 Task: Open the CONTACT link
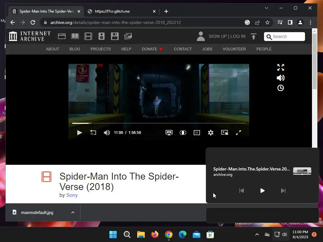pos(183,49)
